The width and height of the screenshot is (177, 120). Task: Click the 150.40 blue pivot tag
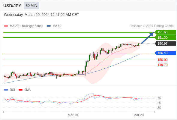tap(165, 53)
